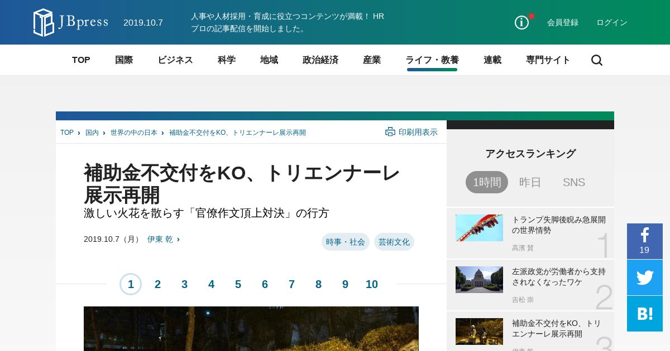Select the 1時間 ranking tab
The image size is (670, 351).
[x=487, y=182]
